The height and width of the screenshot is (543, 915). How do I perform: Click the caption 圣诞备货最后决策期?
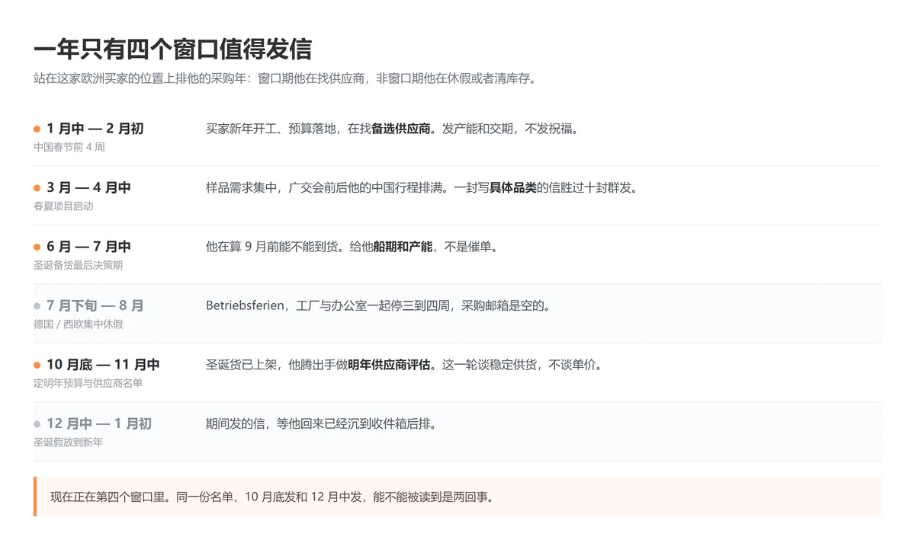pyautogui.click(x=78, y=265)
